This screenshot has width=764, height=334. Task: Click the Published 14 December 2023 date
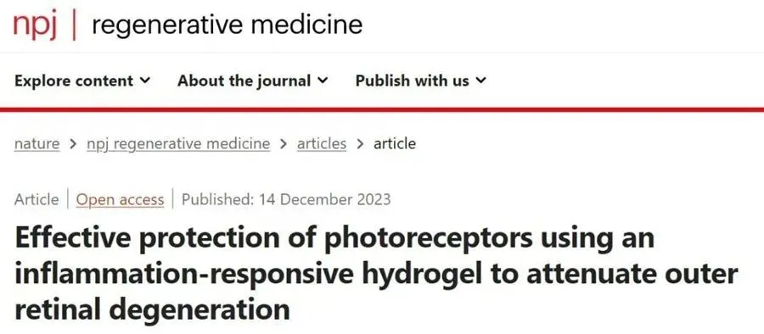click(286, 199)
